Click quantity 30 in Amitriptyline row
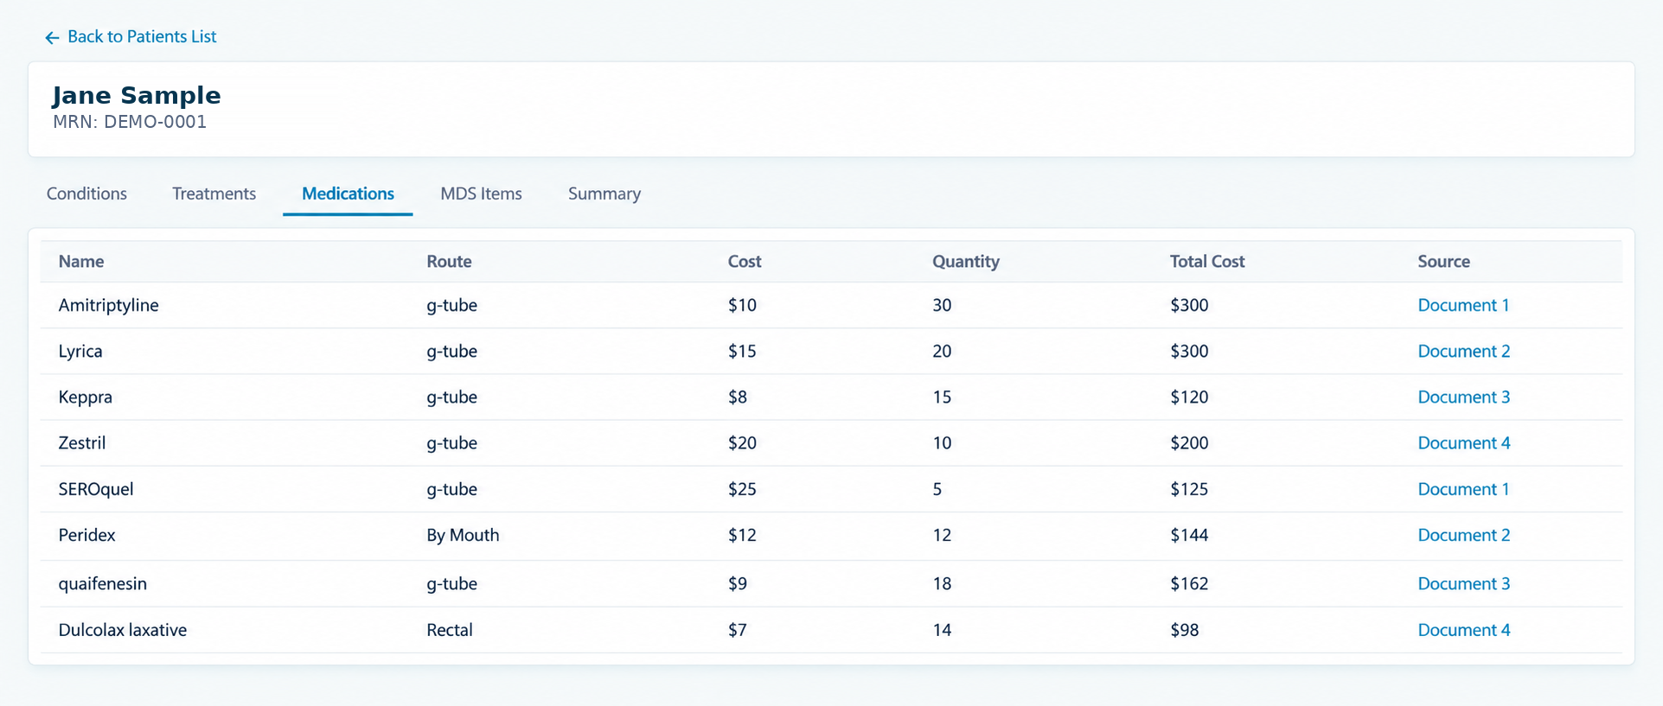This screenshot has height=706, width=1663. coord(942,305)
